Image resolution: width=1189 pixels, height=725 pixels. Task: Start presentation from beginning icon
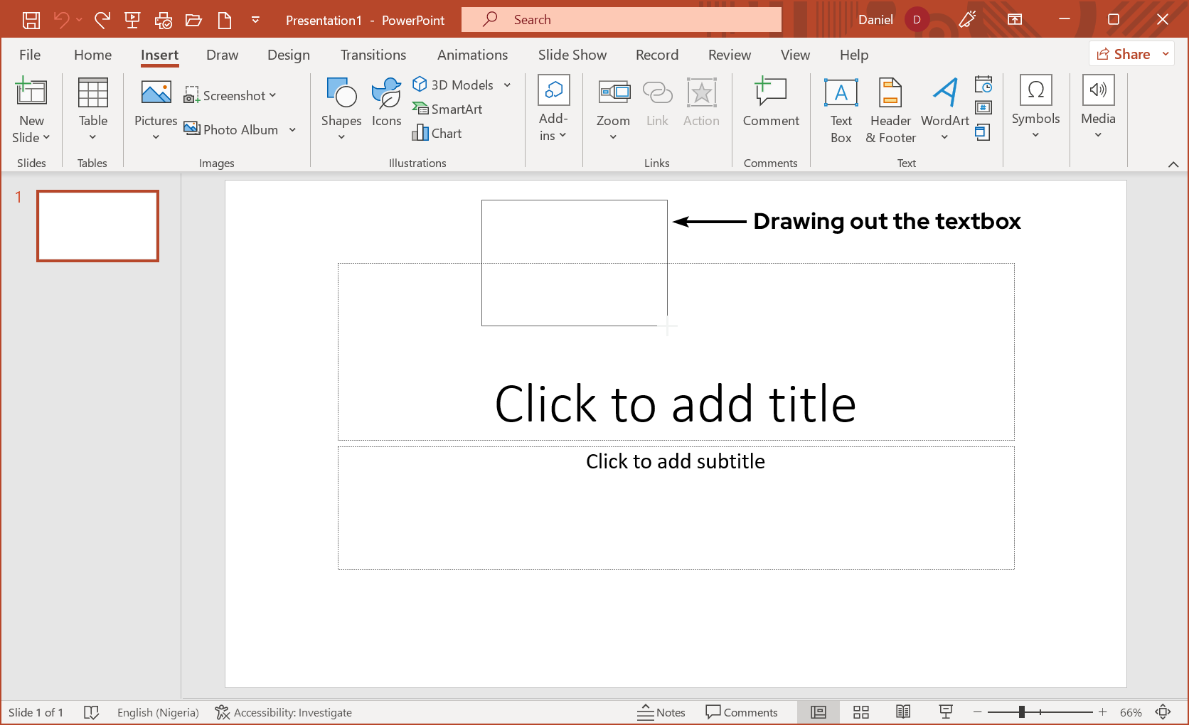pos(132,20)
